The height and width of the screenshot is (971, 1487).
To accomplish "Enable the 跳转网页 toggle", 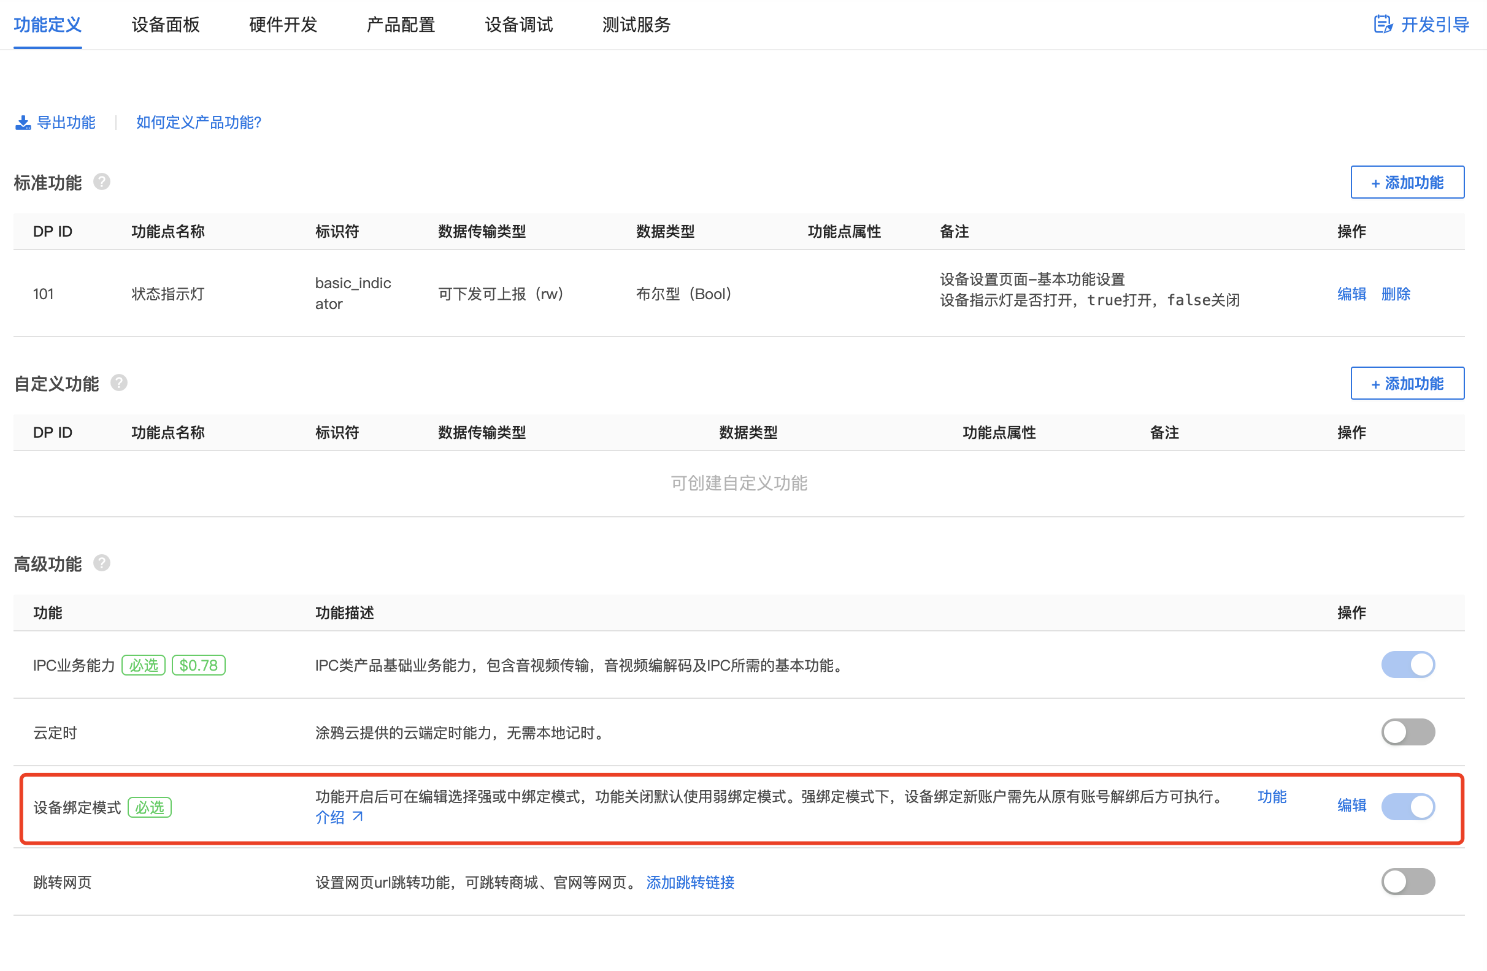I will point(1408,882).
